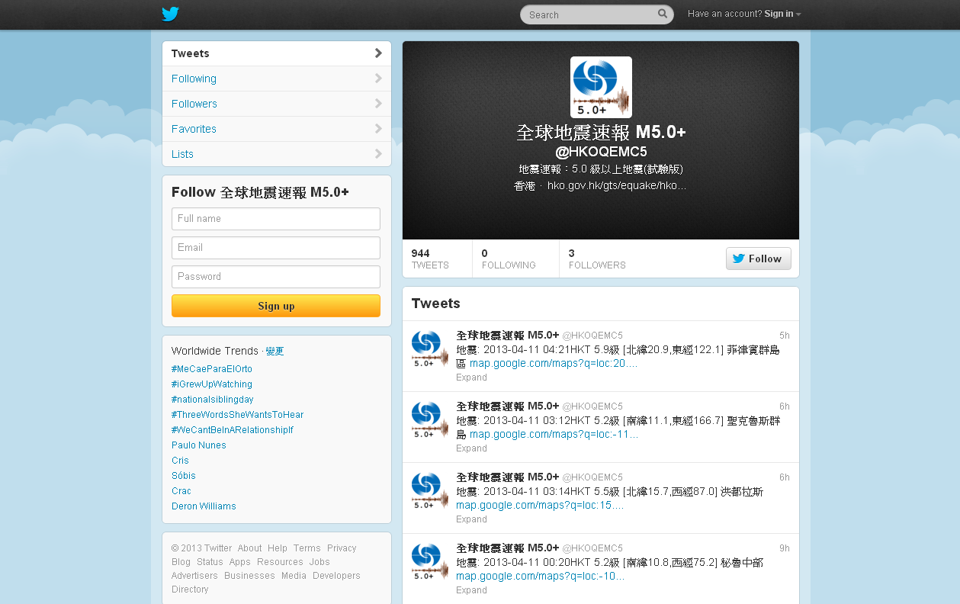Open trend #WeCantBeInARelationshipIf
The image size is (960, 604).
tap(233, 430)
